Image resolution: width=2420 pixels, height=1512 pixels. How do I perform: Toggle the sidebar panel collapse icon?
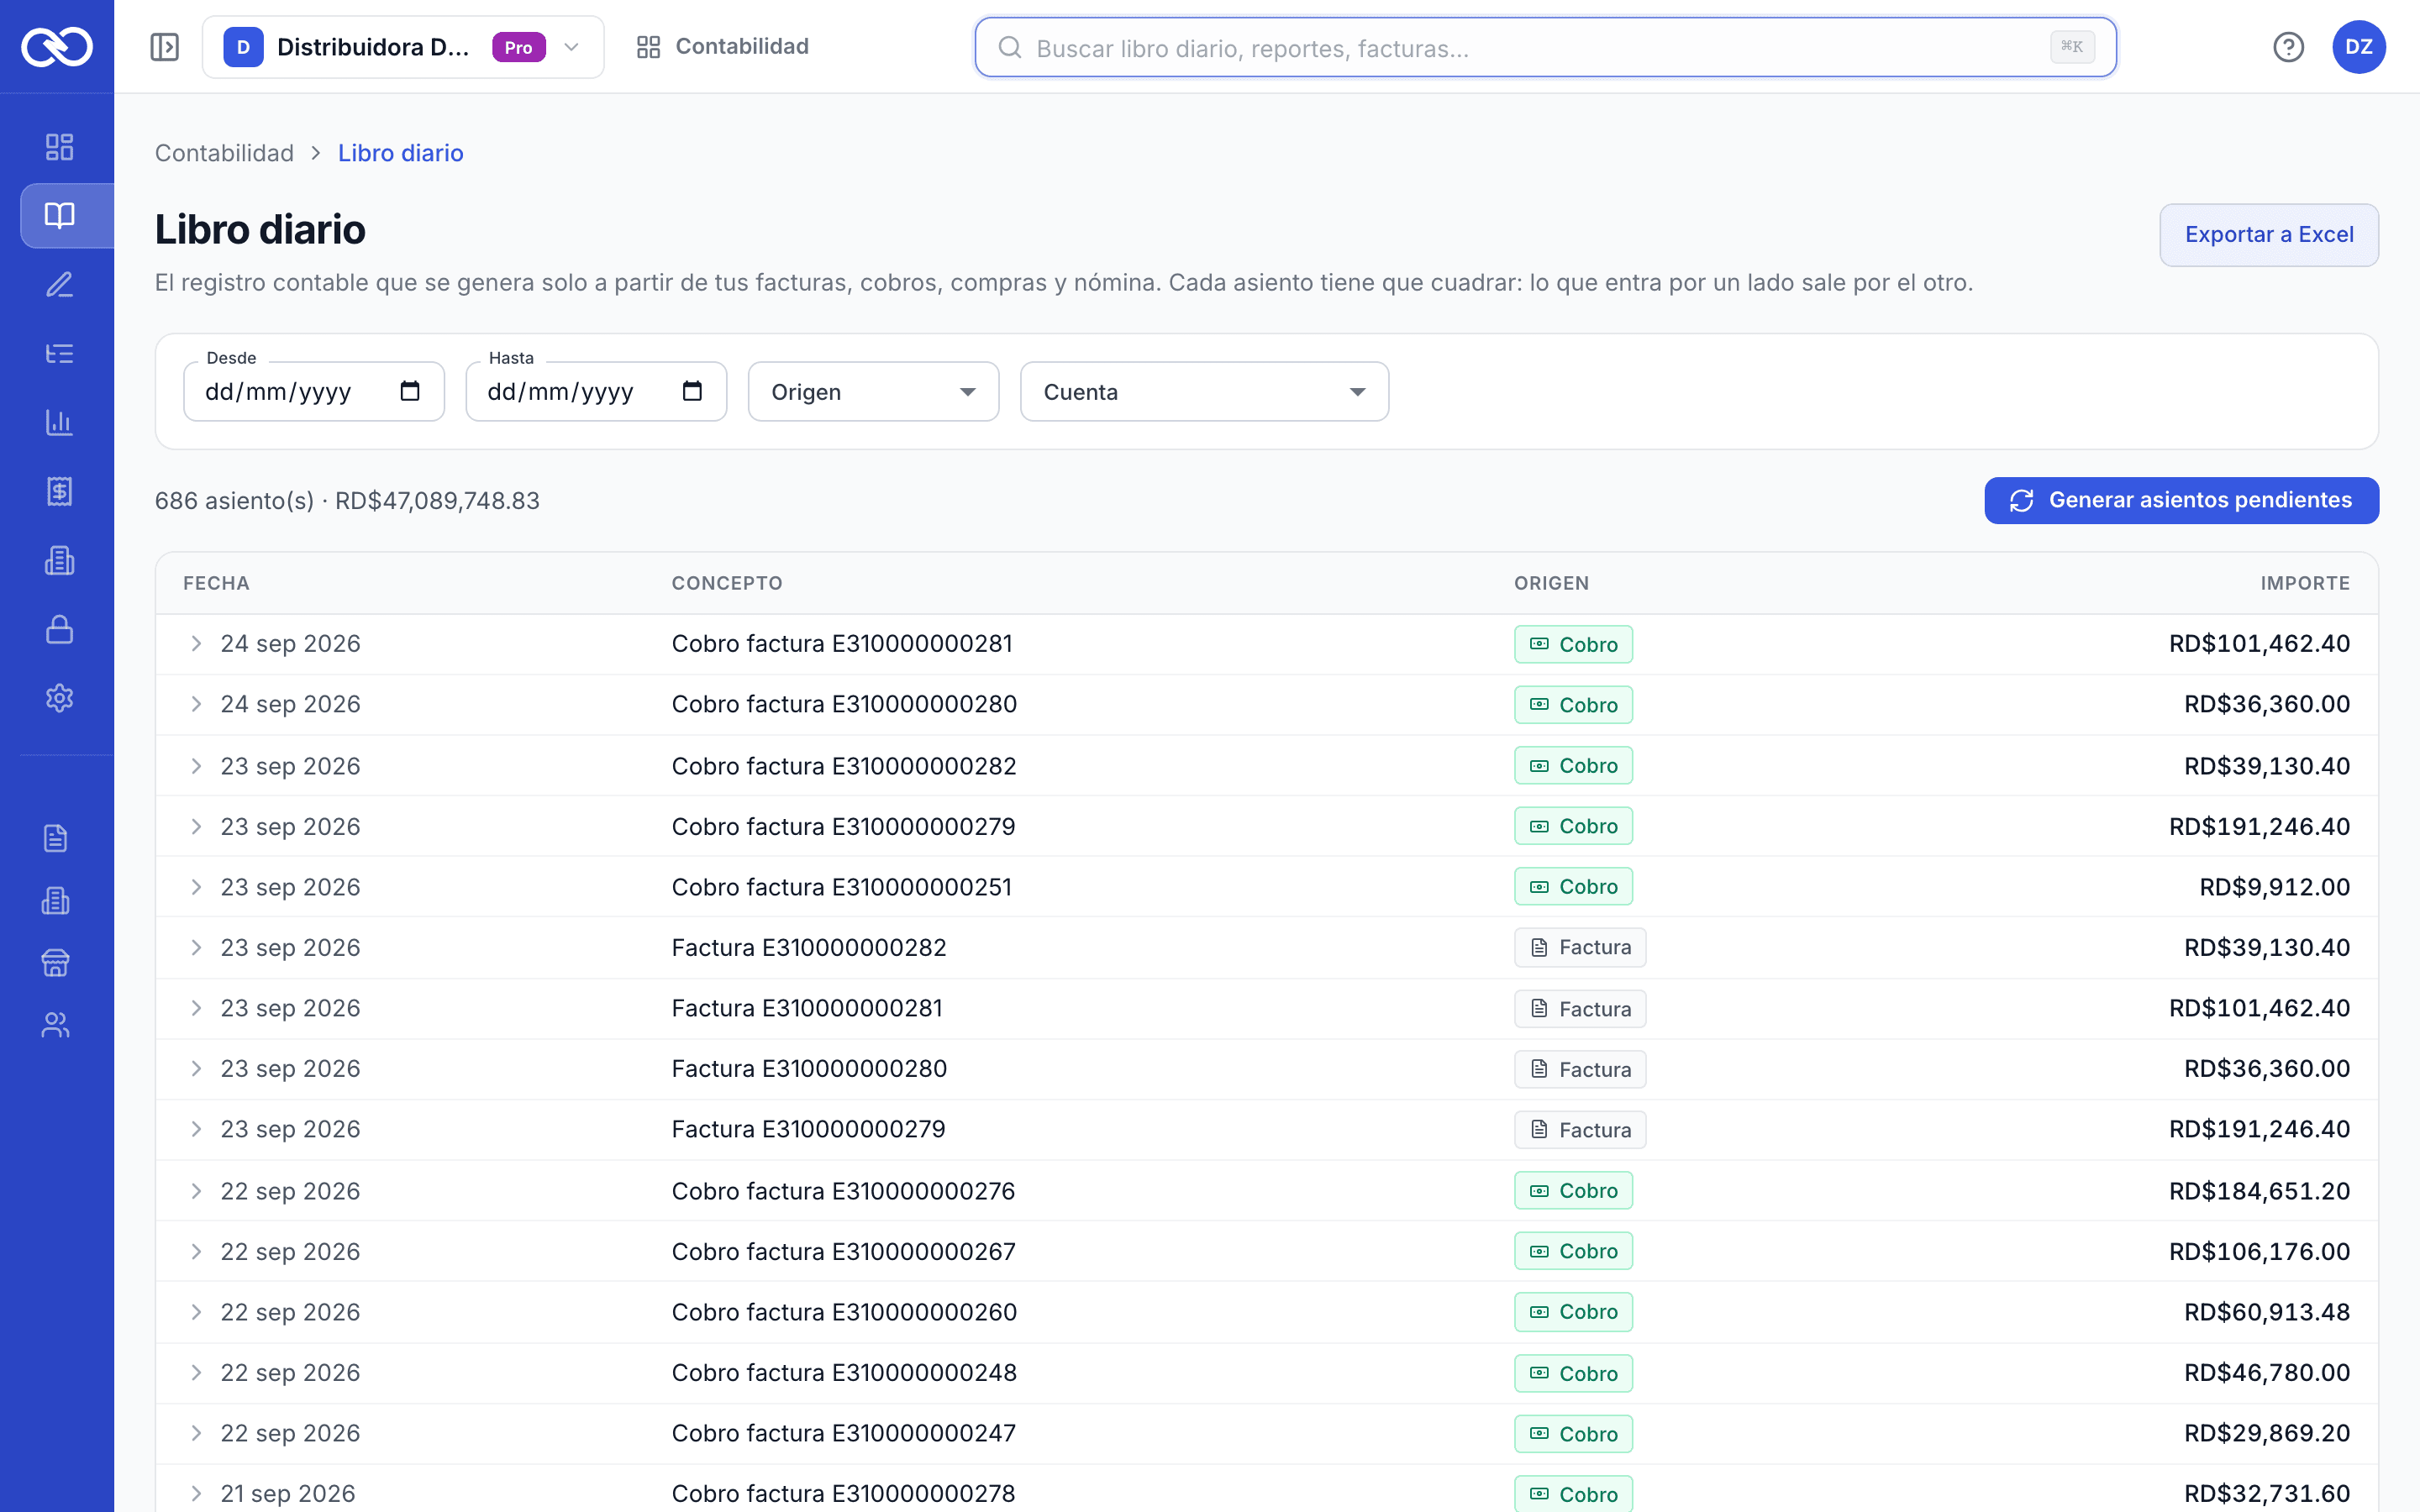point(165,47)
